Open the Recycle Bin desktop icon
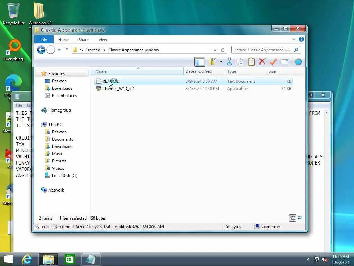 (x=13, y=14)
